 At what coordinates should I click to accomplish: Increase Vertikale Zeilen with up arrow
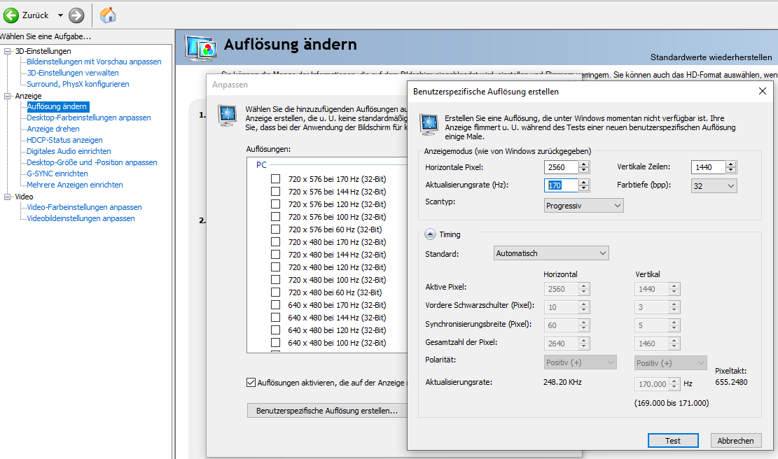(730, 164)
